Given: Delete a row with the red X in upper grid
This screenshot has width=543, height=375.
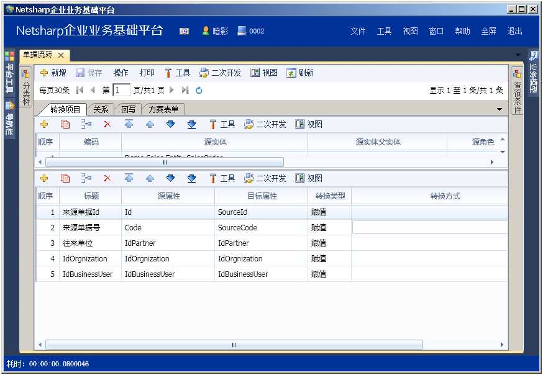Looking at the screenshot, I should click(x=107, y=124).
